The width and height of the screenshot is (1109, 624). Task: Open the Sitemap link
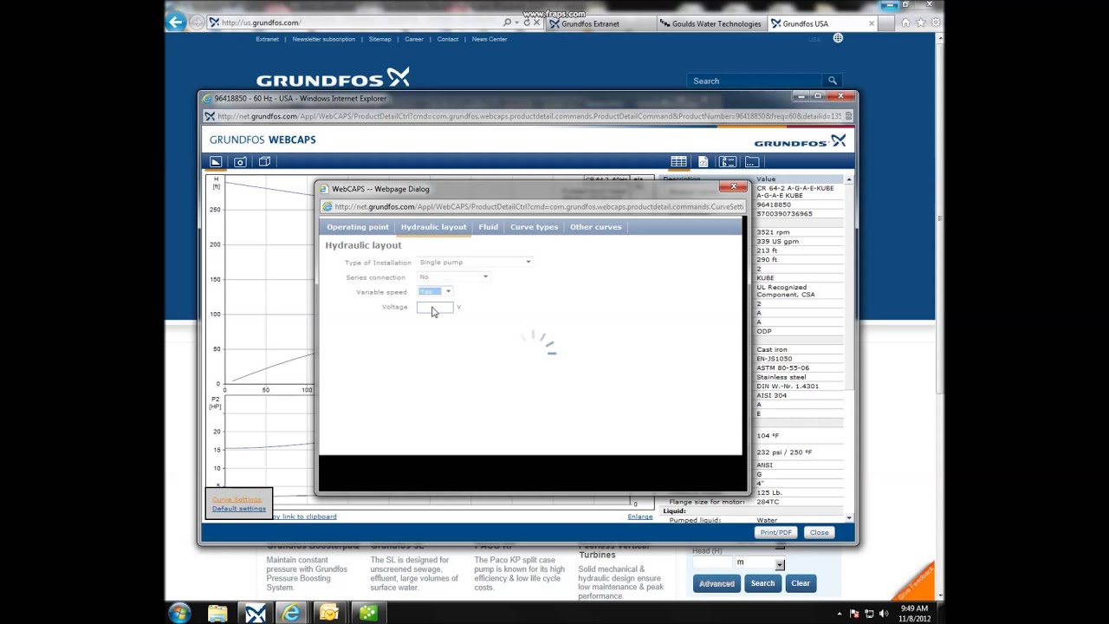point(379,39)
